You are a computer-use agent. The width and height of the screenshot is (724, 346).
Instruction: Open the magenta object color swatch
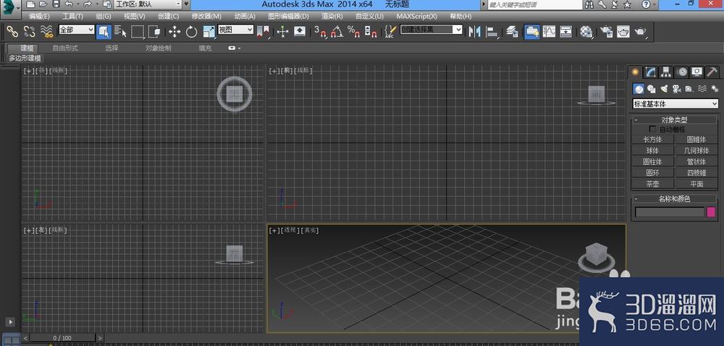pyautogui.click(x=711, y=212)
